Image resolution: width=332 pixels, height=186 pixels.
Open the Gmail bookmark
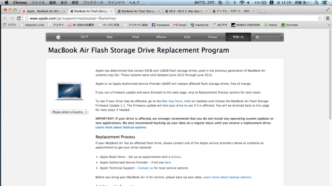pos(180,25)
